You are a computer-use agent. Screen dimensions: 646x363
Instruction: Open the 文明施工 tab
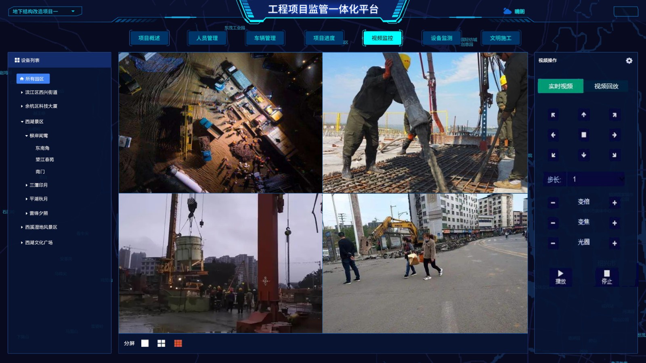pos(501,38)
